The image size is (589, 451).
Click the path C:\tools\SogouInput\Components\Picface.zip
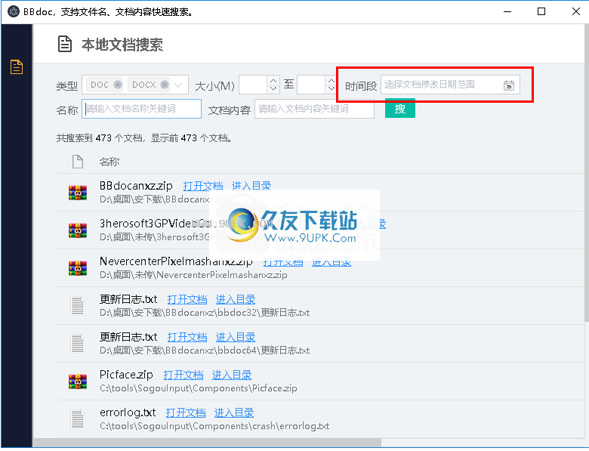pyautogui.click(x=199, y=388)
